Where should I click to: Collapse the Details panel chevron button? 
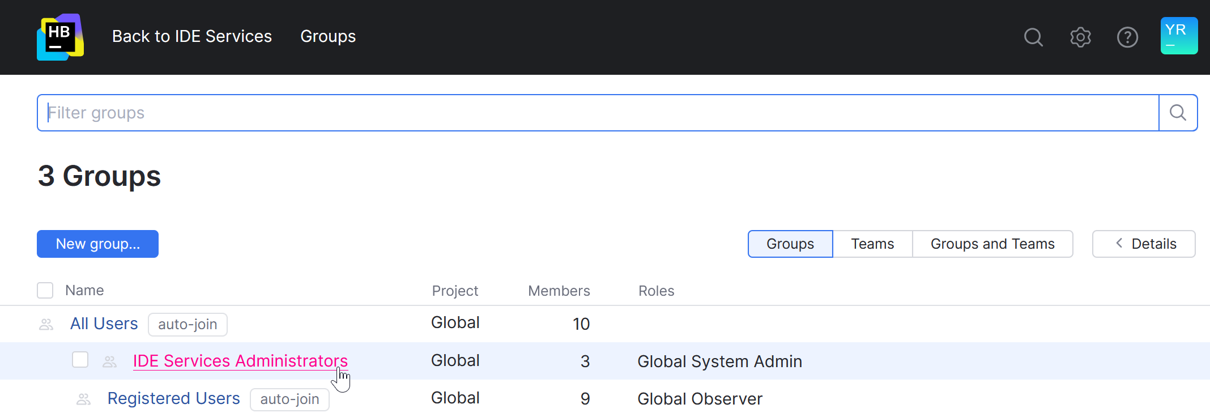(x=1144, y=244)
